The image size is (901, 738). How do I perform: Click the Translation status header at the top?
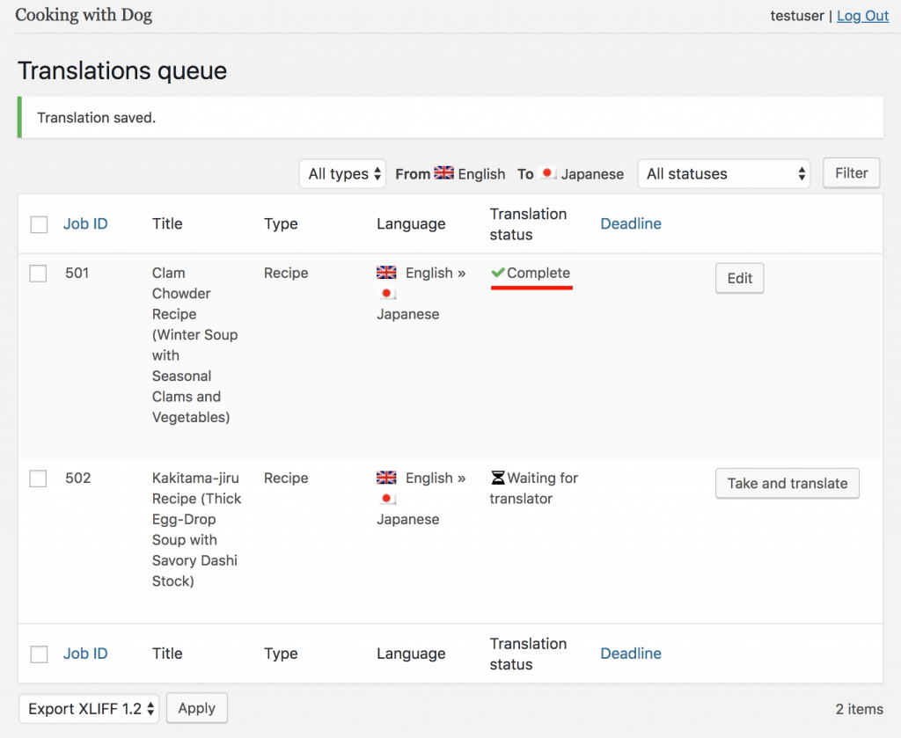tap(528, 224)
